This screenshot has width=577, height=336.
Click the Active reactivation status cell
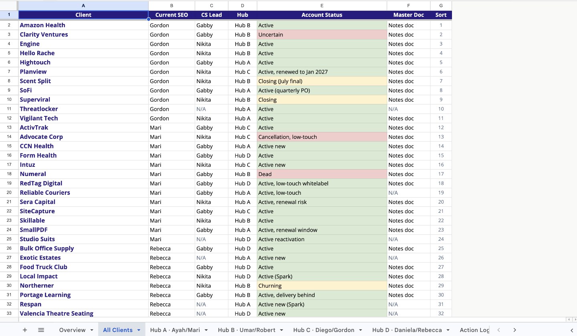coord(322,239)
